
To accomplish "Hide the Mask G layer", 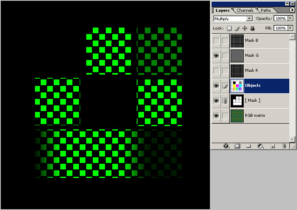I will point(216,56).
